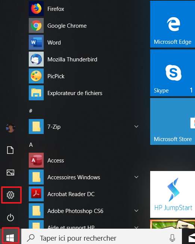Click the Explorateur de fichiers label
Viewport: 195px width, 244px height.
click(75, 93)
